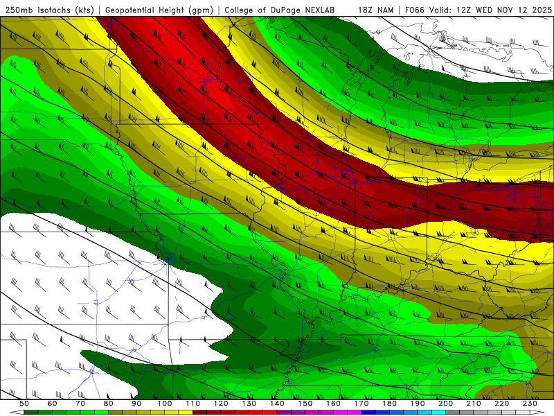
Task: Click the cyan swatch just left of 200
Action: point(438,413)
